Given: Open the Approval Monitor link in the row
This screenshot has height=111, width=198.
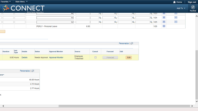Looking at the screenshot, I should [56, 58].
